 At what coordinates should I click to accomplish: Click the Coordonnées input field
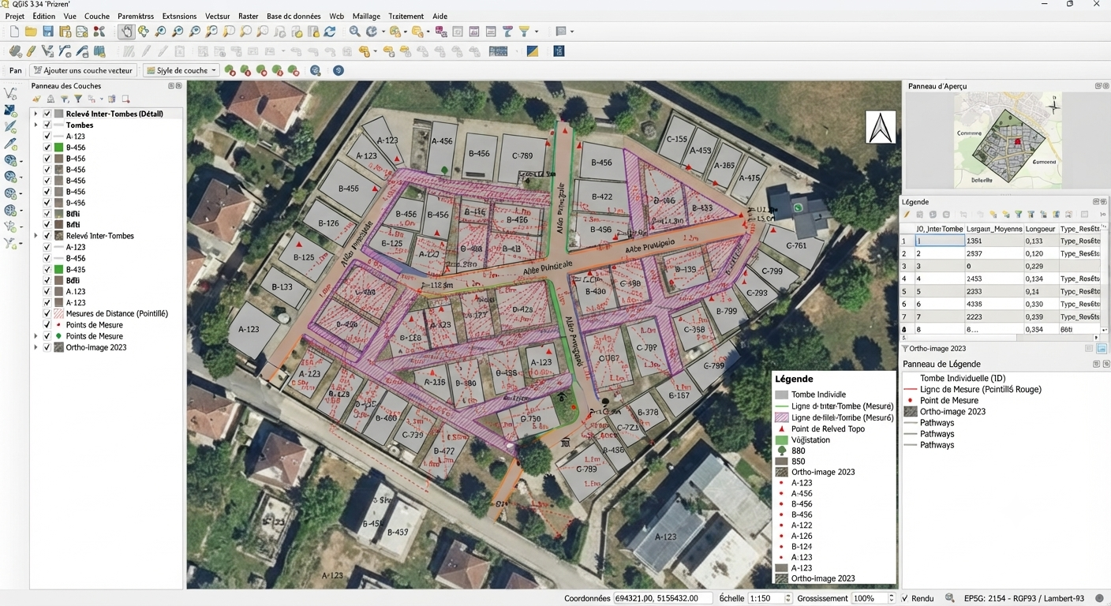click(663, 599)
